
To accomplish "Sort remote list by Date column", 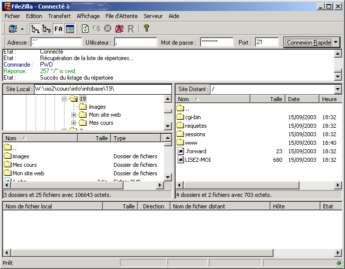I will pyautogui.click(x=302, y=99).
